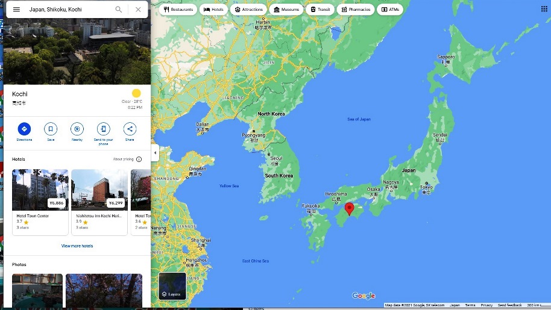Viewport: 551px width, 310px height.
Task: Click the Japan link in map footer
Action: pyautogui.click(x=455, y=305)
